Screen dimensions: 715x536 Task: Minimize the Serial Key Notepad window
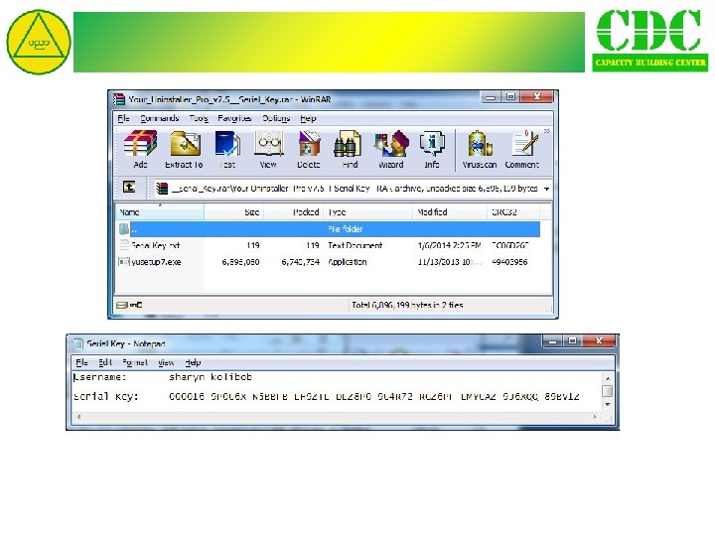553,340
